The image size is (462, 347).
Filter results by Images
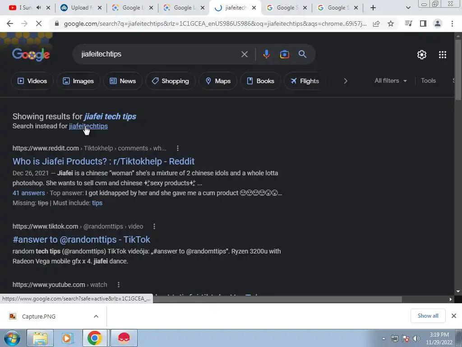click(78, 81)
